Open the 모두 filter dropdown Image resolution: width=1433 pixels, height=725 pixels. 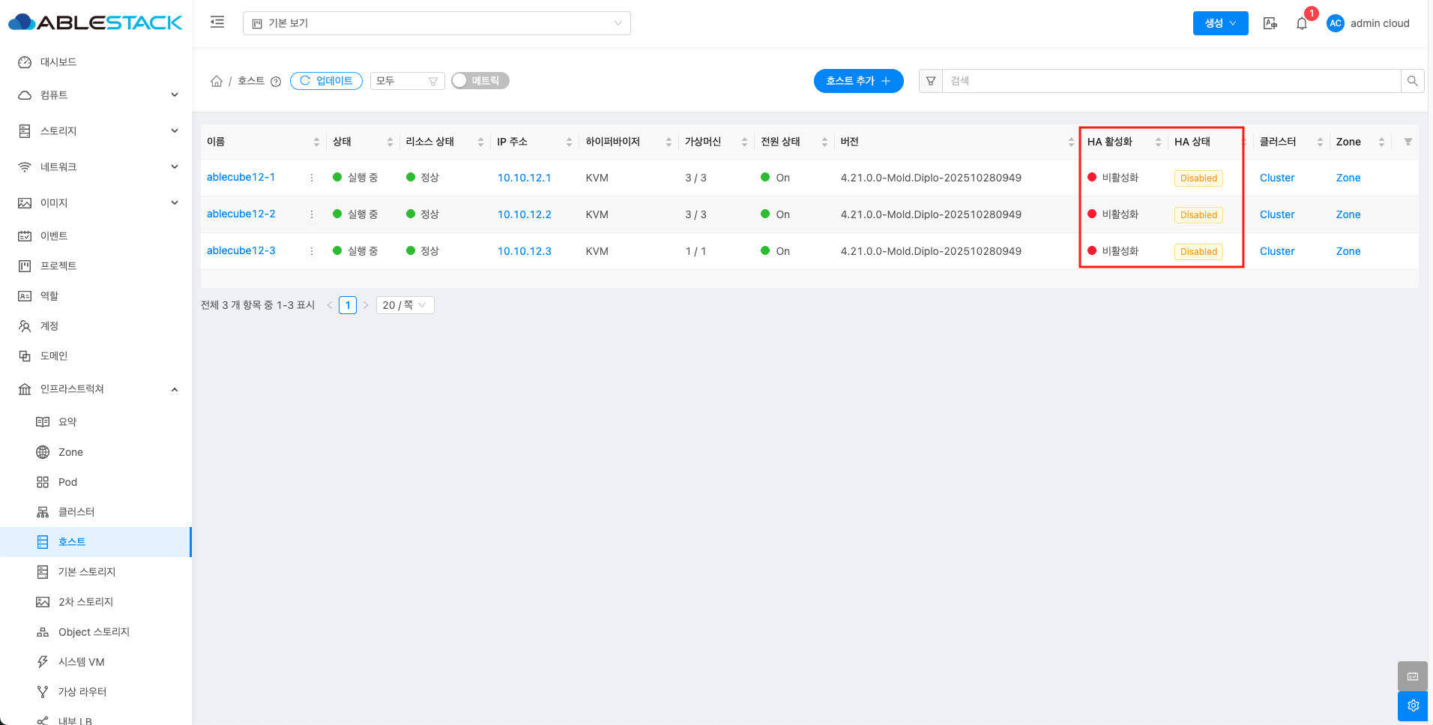tap(407, 81)
